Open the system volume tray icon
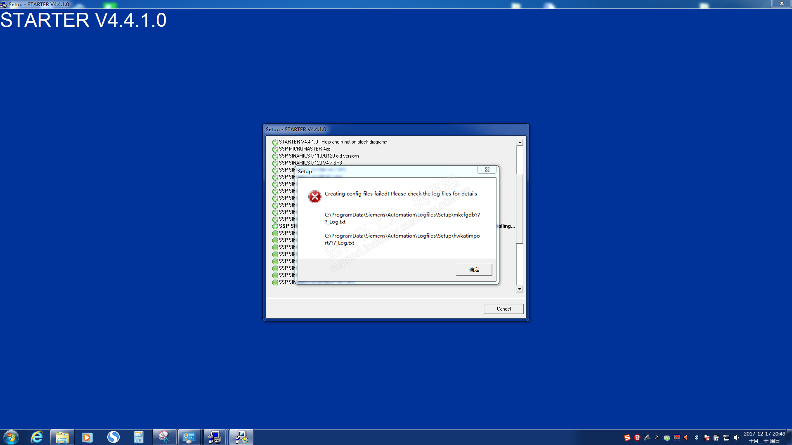Viewport: 792px width, 445px height. coord(736,438)
